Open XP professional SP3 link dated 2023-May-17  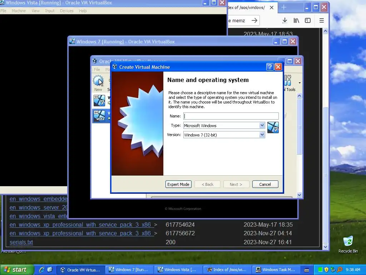(x=82, y=225)
